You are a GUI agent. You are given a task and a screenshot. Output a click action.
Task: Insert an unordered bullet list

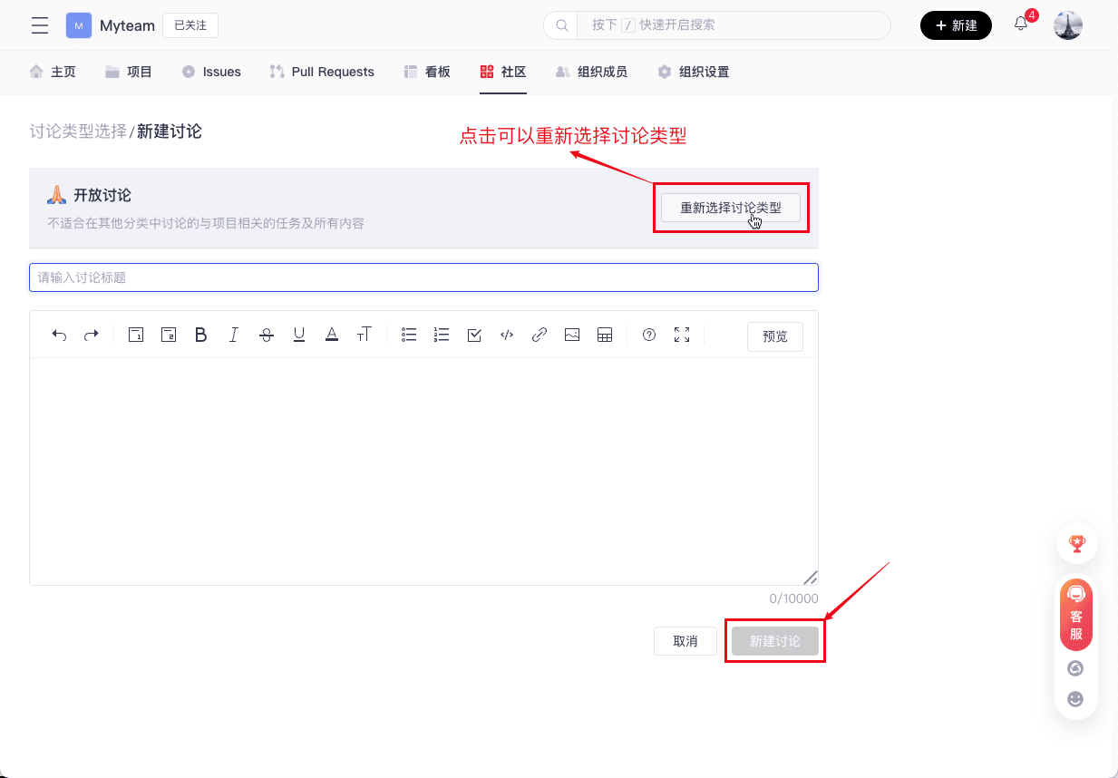pos(409,336)
